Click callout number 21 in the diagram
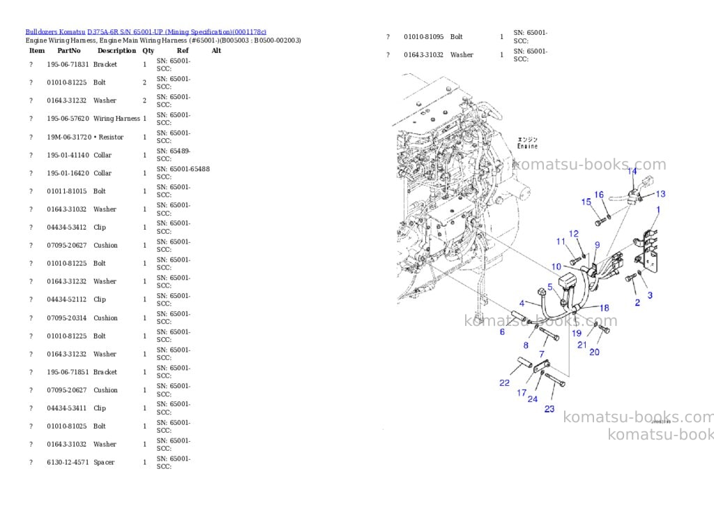The width and height of the screenshot is (714, 506). (582, 345)
